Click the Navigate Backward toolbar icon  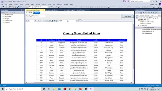coord(3,7)
